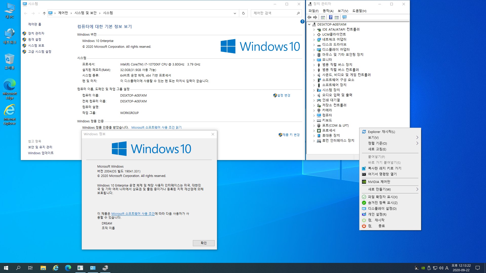The image size is (486, 273).
Task: Click 확인 button in Windows 정보 dialog
Action: (204, 243)
